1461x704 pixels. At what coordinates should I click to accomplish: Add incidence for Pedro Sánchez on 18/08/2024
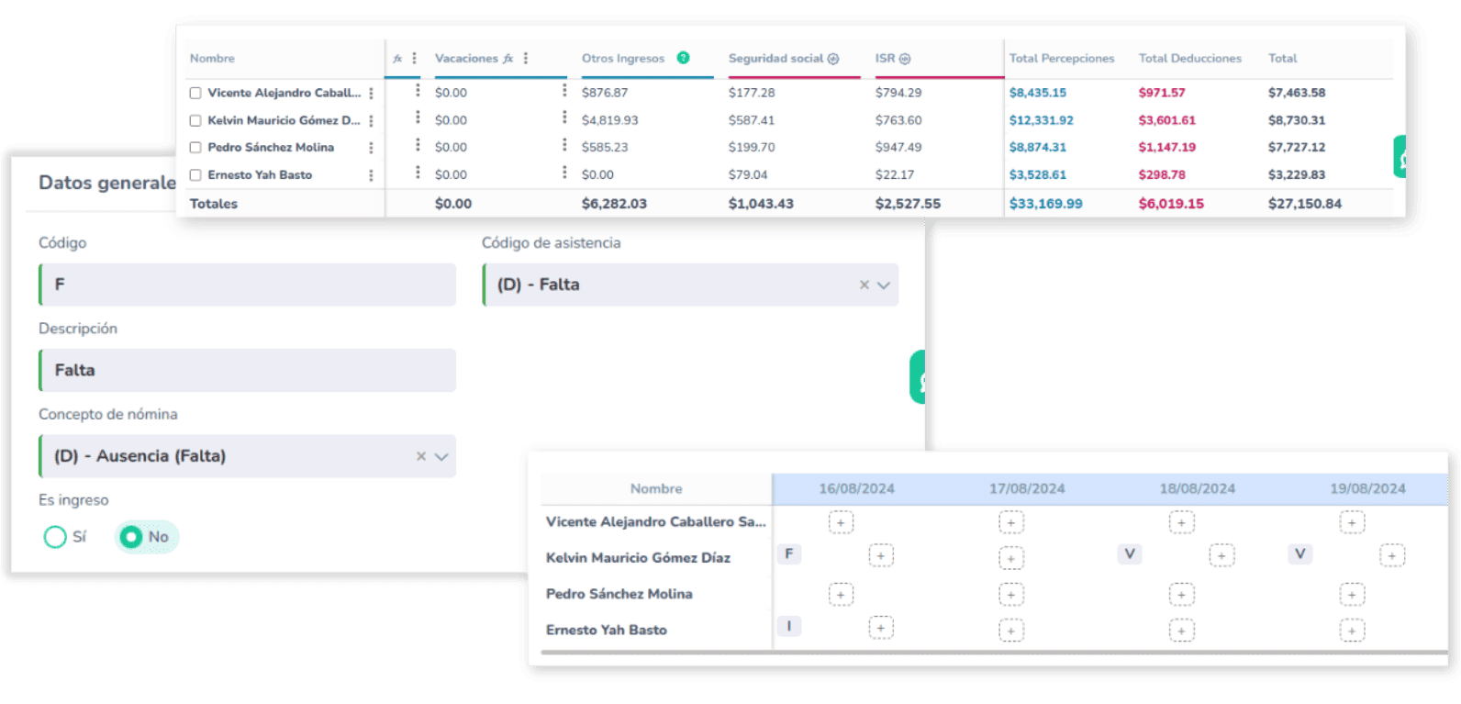click(1181, 595)
